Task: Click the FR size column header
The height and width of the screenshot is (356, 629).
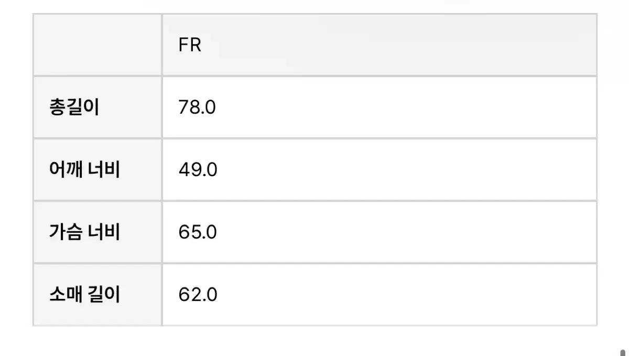Action: click(190, 45)
